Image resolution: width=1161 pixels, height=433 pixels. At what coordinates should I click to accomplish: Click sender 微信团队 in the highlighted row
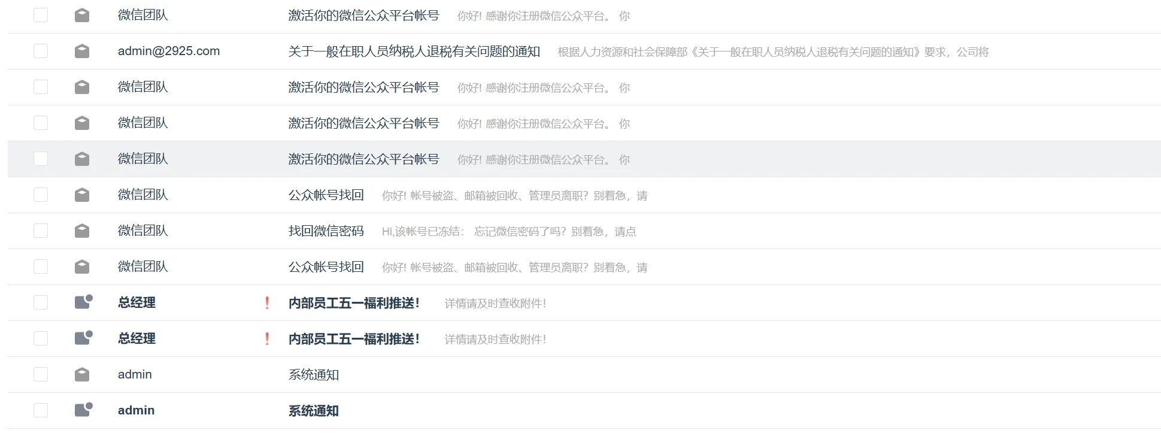tap(143, 159)
